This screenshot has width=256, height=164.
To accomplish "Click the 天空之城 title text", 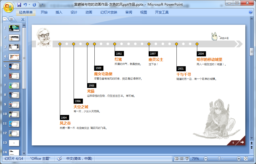I will pos(81,107).
